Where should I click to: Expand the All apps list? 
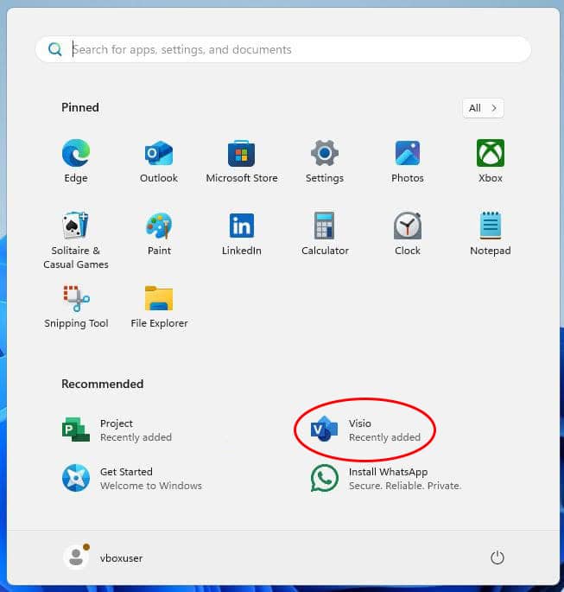click(483, 108)
